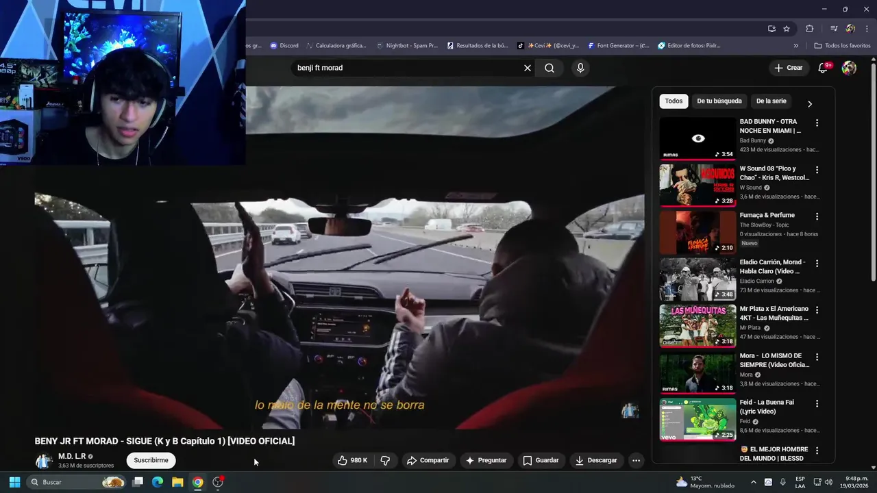This screenshot has width=877, height=493.
Task: Click El Mejor Hombre del Mundo title
Action: coord(774,453)
